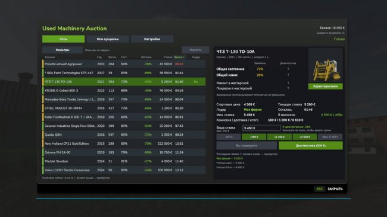The image size is (387, 217).
Task: Select the highlighted ЧТЗ Т-130 ТО-10А row
Action: click(124, 82)
